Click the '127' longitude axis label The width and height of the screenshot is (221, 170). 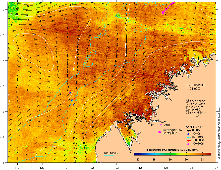(x=216, y=167)
